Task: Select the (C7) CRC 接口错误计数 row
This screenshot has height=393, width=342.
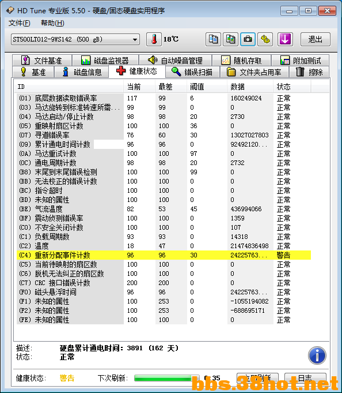Action: pos(164,283)
